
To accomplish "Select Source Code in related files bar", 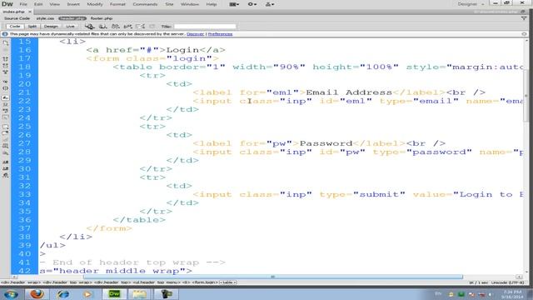I will coord(17,18).
